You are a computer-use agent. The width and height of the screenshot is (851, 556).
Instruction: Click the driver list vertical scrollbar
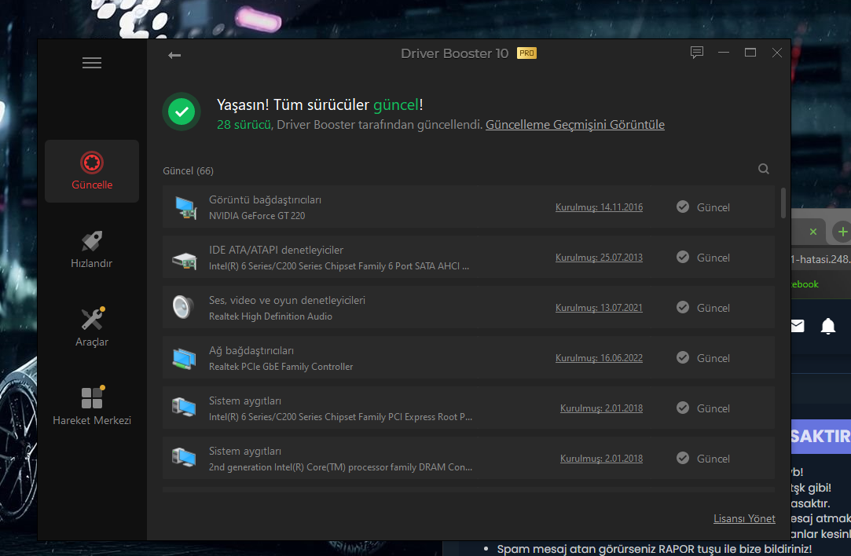pyautogui.click(x=783, y=203)
